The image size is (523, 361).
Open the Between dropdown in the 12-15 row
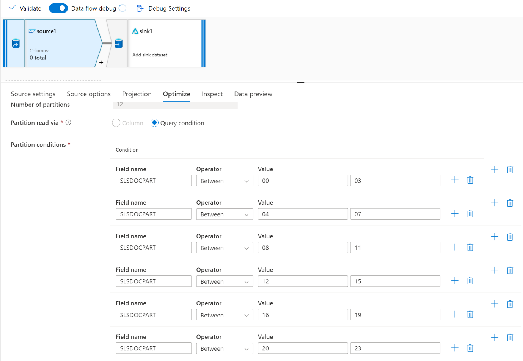(225, 281)
